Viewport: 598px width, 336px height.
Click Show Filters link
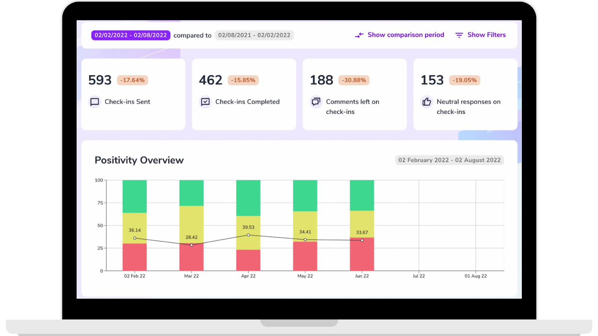click(x=487, y=35)
